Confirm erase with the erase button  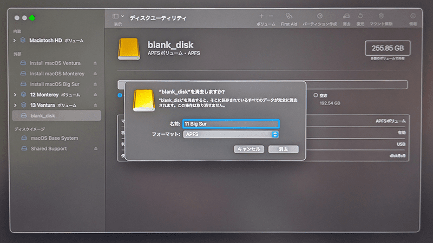283,149
